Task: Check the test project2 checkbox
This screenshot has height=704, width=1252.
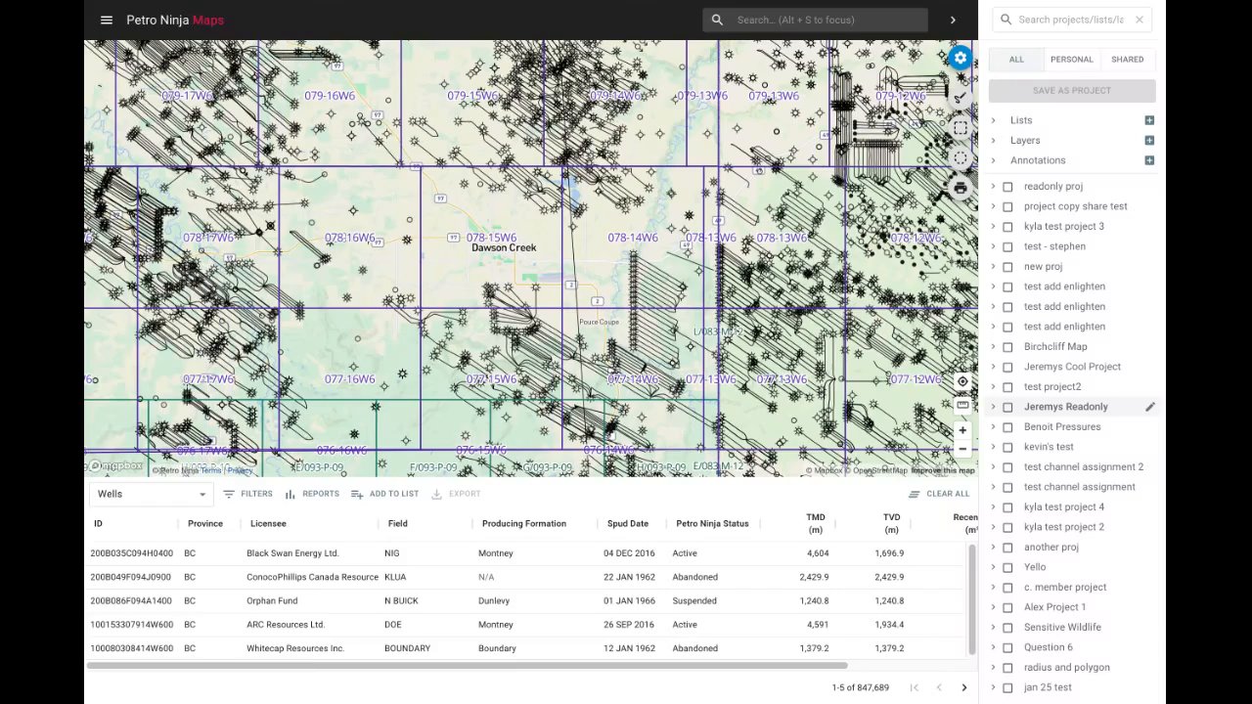Action: pos(1007,387)
